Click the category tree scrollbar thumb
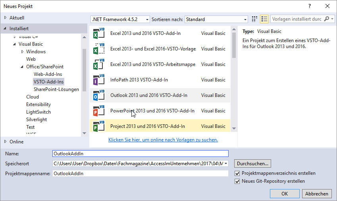 point(84,70)
